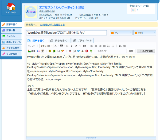The image size is (160, 140).
Task: Insert a Twitter tweet
Action: [x=78, y=51]
